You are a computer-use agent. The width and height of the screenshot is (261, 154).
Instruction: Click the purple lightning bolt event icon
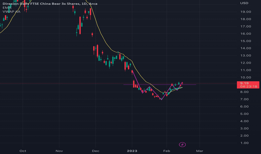[182, 144]
